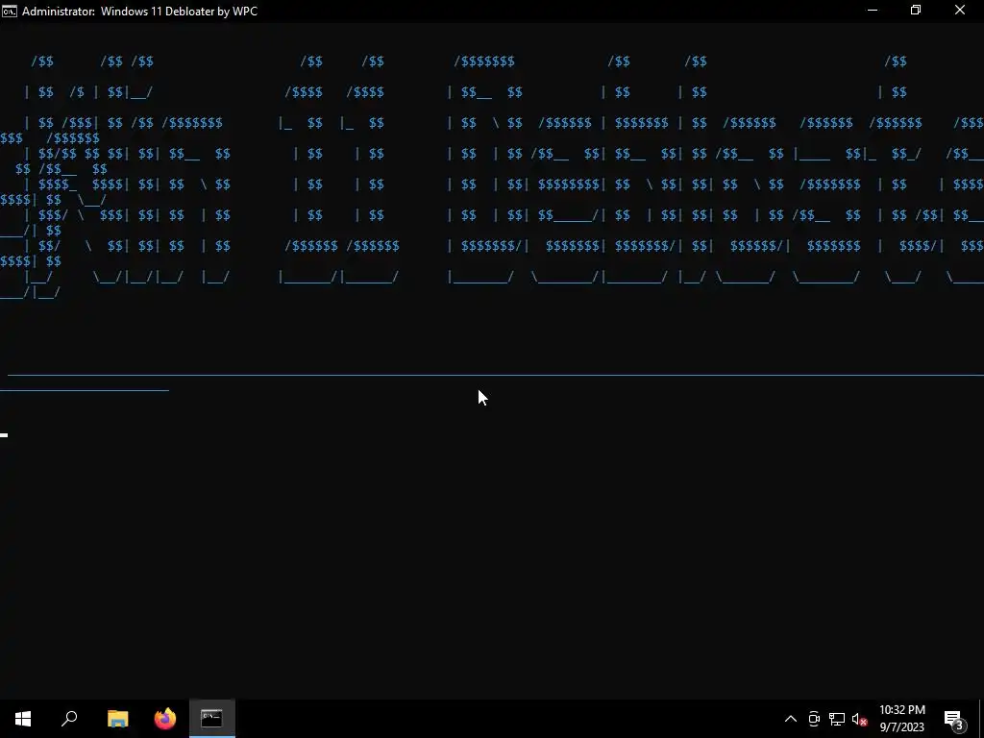Click the Show Desktop sliver at the taskbar edge

[981, 719]
